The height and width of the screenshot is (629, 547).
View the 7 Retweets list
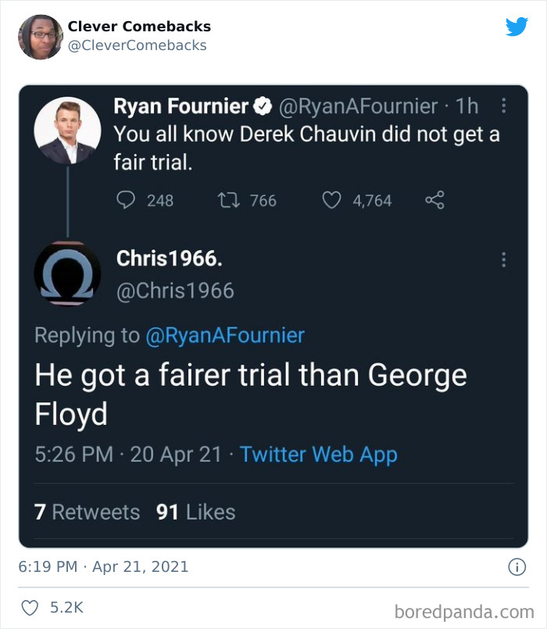pyautogui.click(x=87, y=512)
